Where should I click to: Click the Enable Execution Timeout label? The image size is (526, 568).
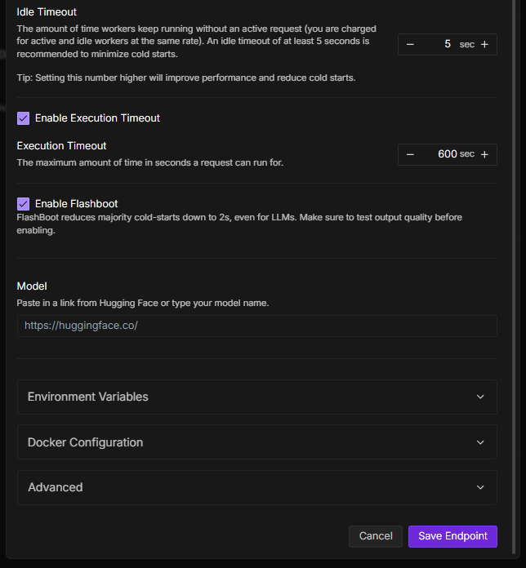[x=97, y=118]
